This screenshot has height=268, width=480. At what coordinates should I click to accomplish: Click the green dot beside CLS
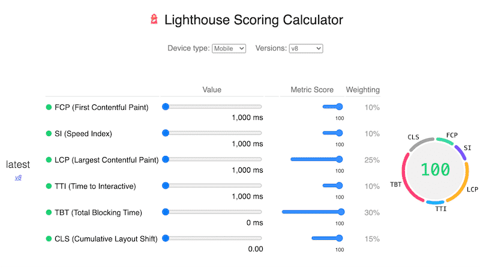click(x=49, y=239)
